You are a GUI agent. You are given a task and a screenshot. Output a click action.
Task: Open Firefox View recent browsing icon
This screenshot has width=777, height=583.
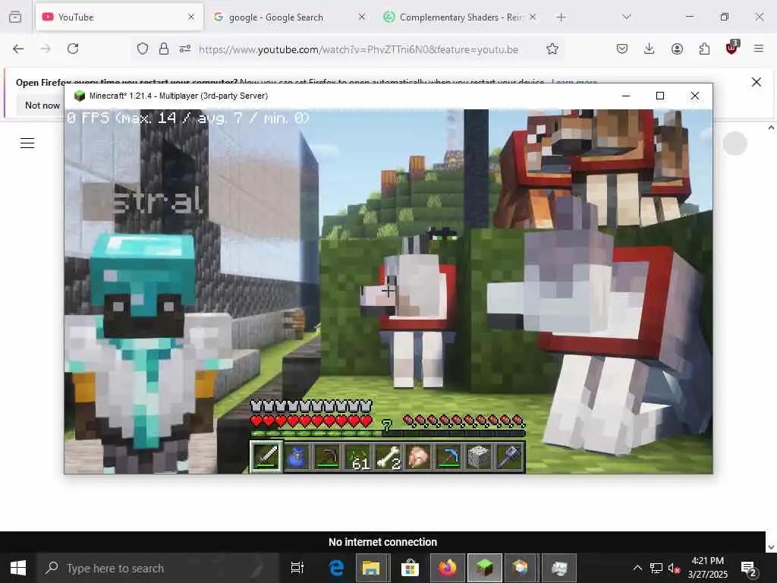click(x=15, y=17)
